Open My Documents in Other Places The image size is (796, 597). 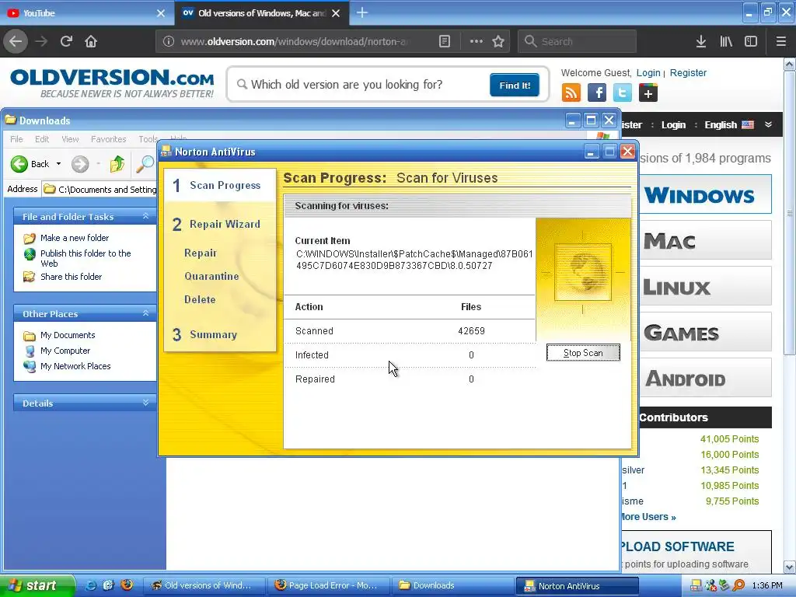(x=68, y=335)
